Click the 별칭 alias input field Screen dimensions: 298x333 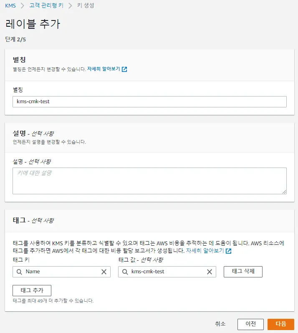(149, 102)
